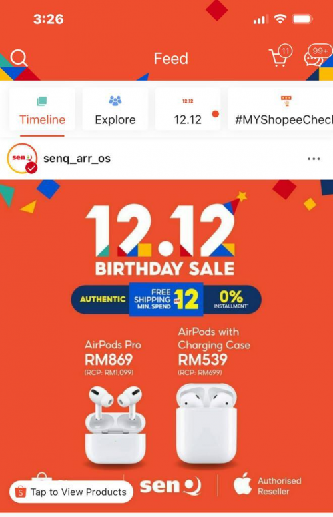
Task: Tap the search magnifier icon
Action: point(19,58)
